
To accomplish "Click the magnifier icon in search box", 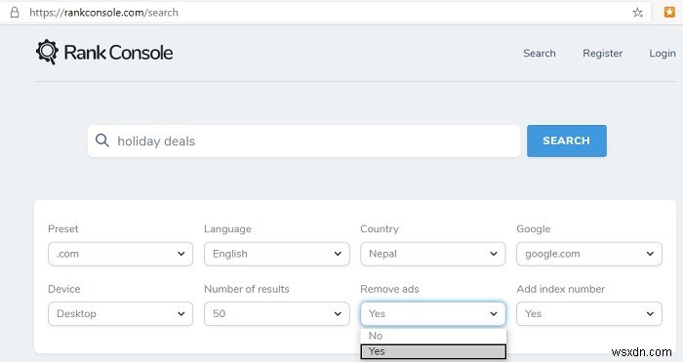I will point(101,141).
